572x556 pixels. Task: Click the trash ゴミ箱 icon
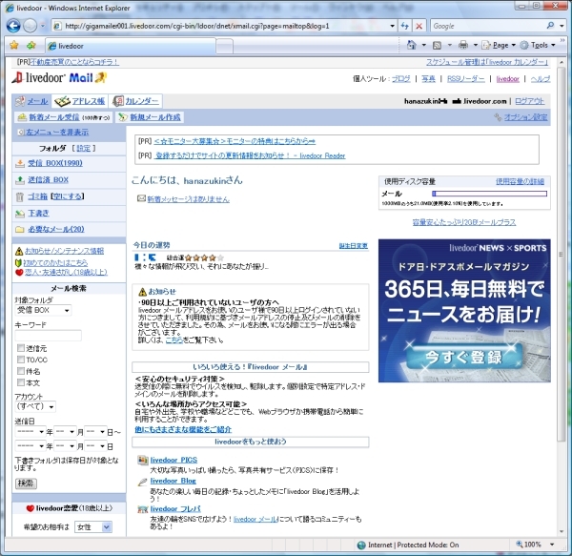[x=20, y=197]
